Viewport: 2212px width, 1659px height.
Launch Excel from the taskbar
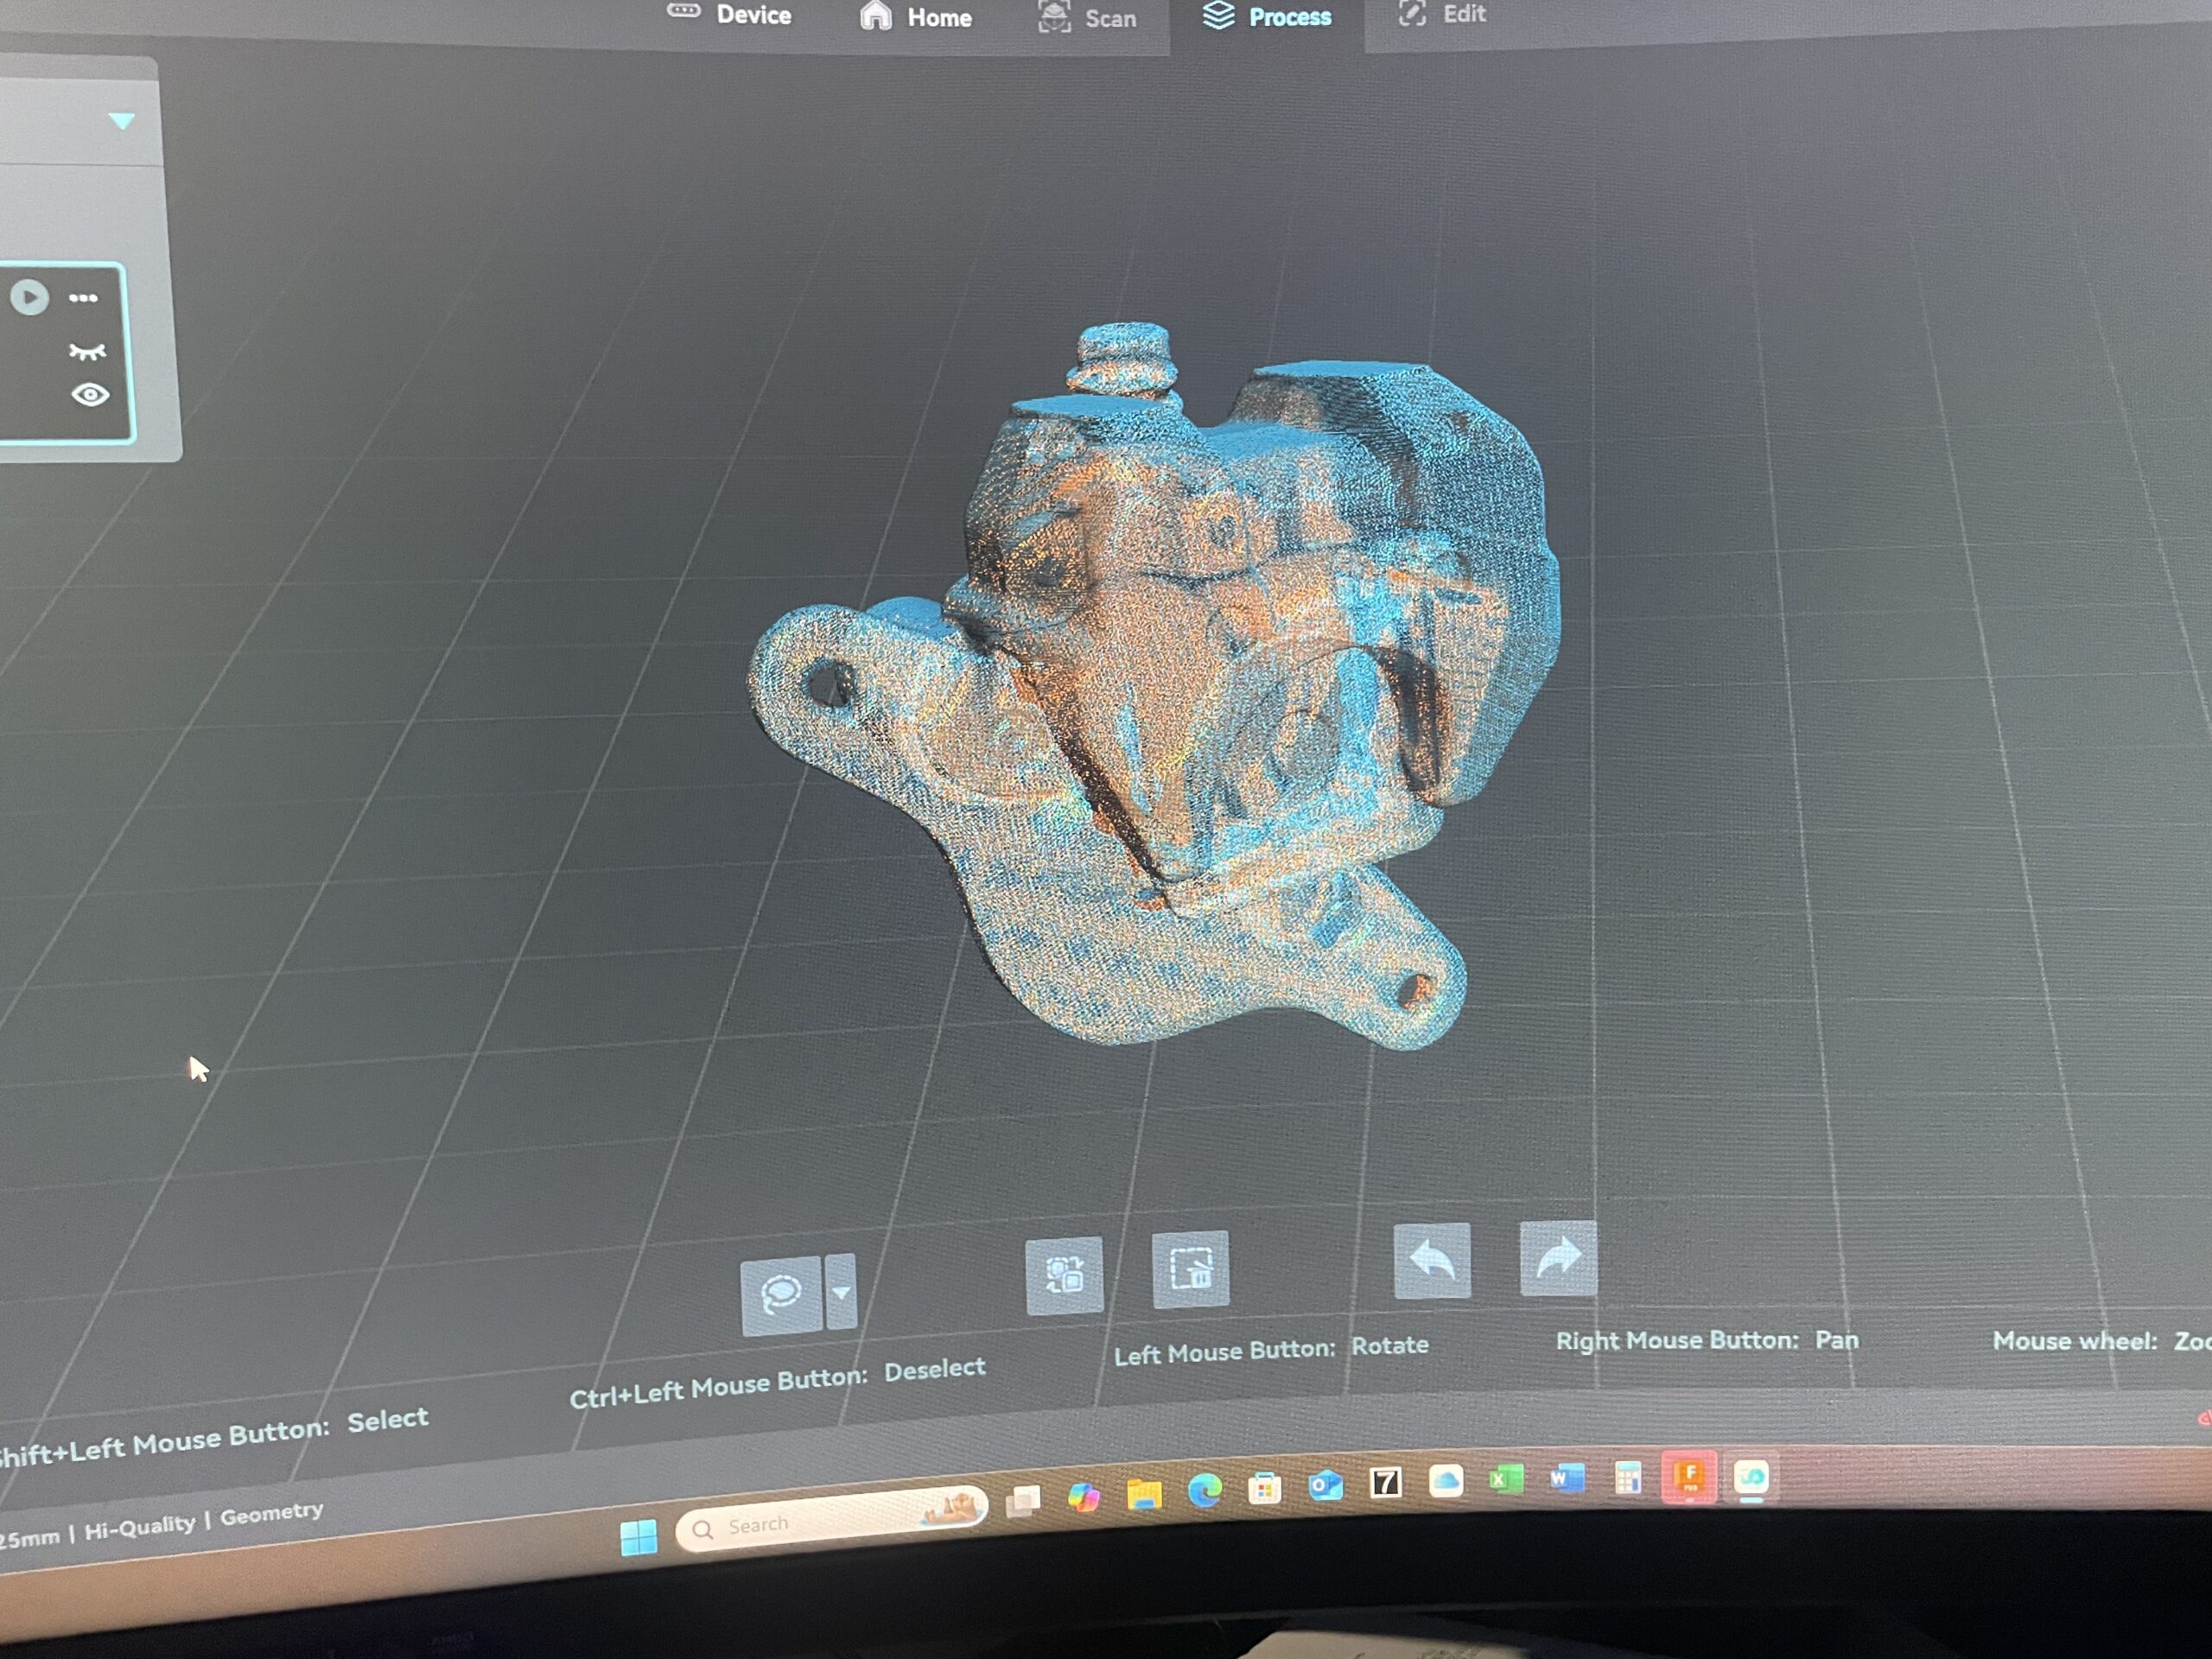click(x=1506, y=1479)
